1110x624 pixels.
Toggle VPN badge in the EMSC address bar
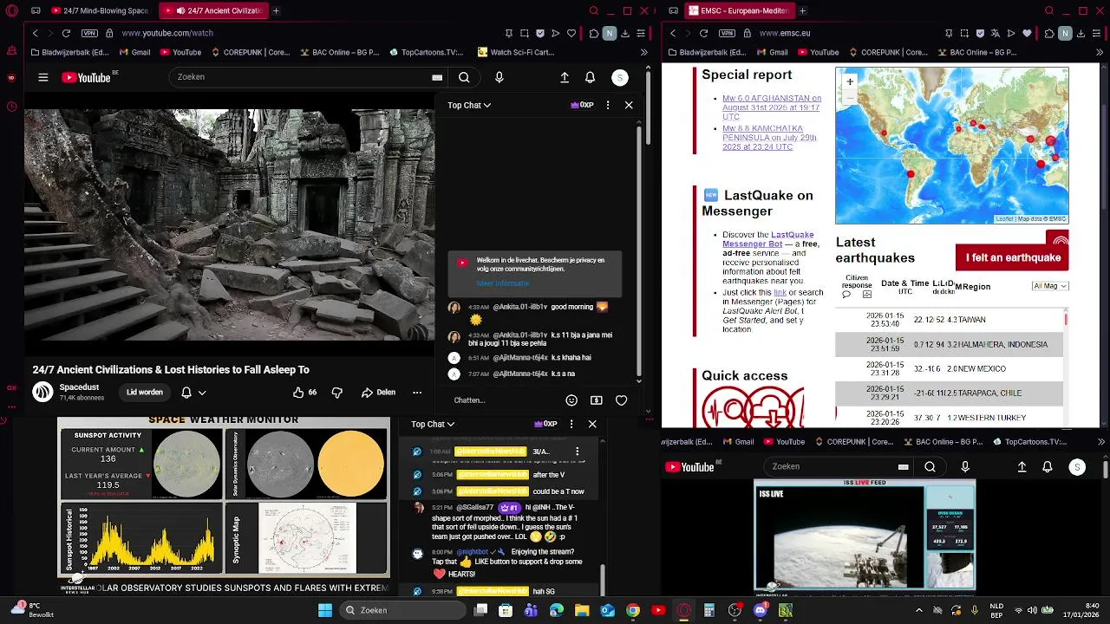(727, 33)
